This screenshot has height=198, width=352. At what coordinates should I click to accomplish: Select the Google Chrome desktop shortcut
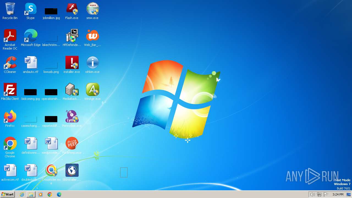tap(10, 147)
